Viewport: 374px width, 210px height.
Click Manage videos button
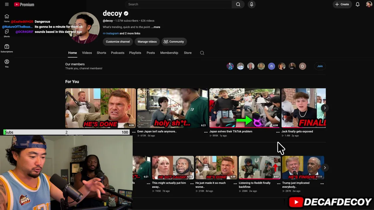tap(147, 42)
